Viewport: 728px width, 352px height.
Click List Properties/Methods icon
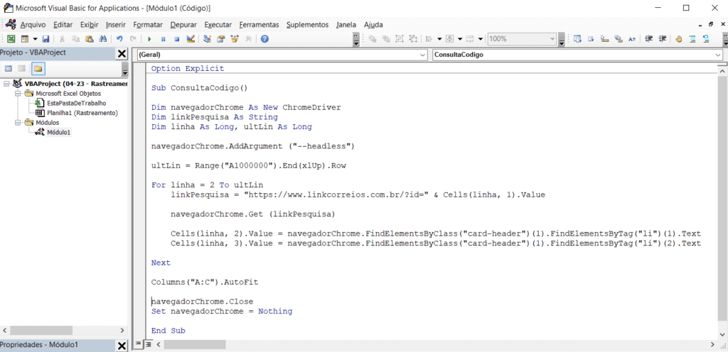pos(577,39)
